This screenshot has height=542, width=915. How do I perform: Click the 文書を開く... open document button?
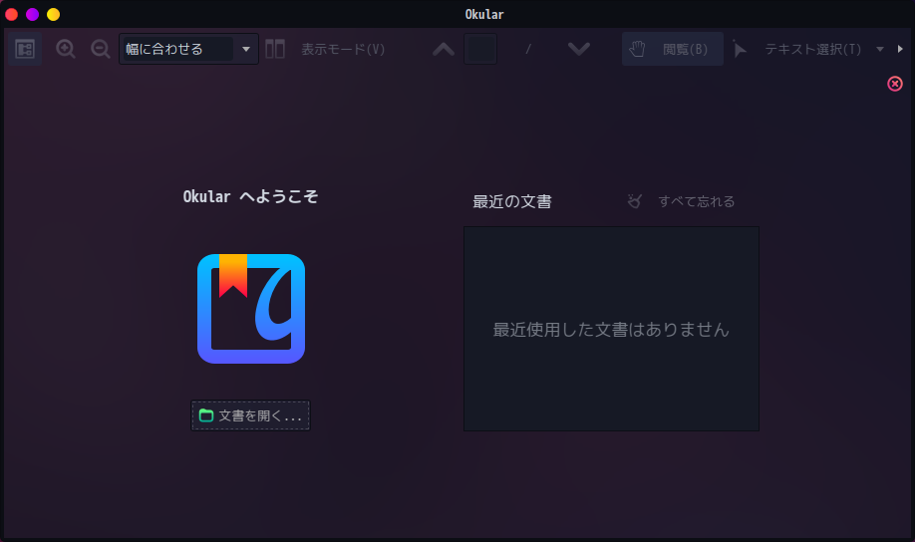point(250,415)
